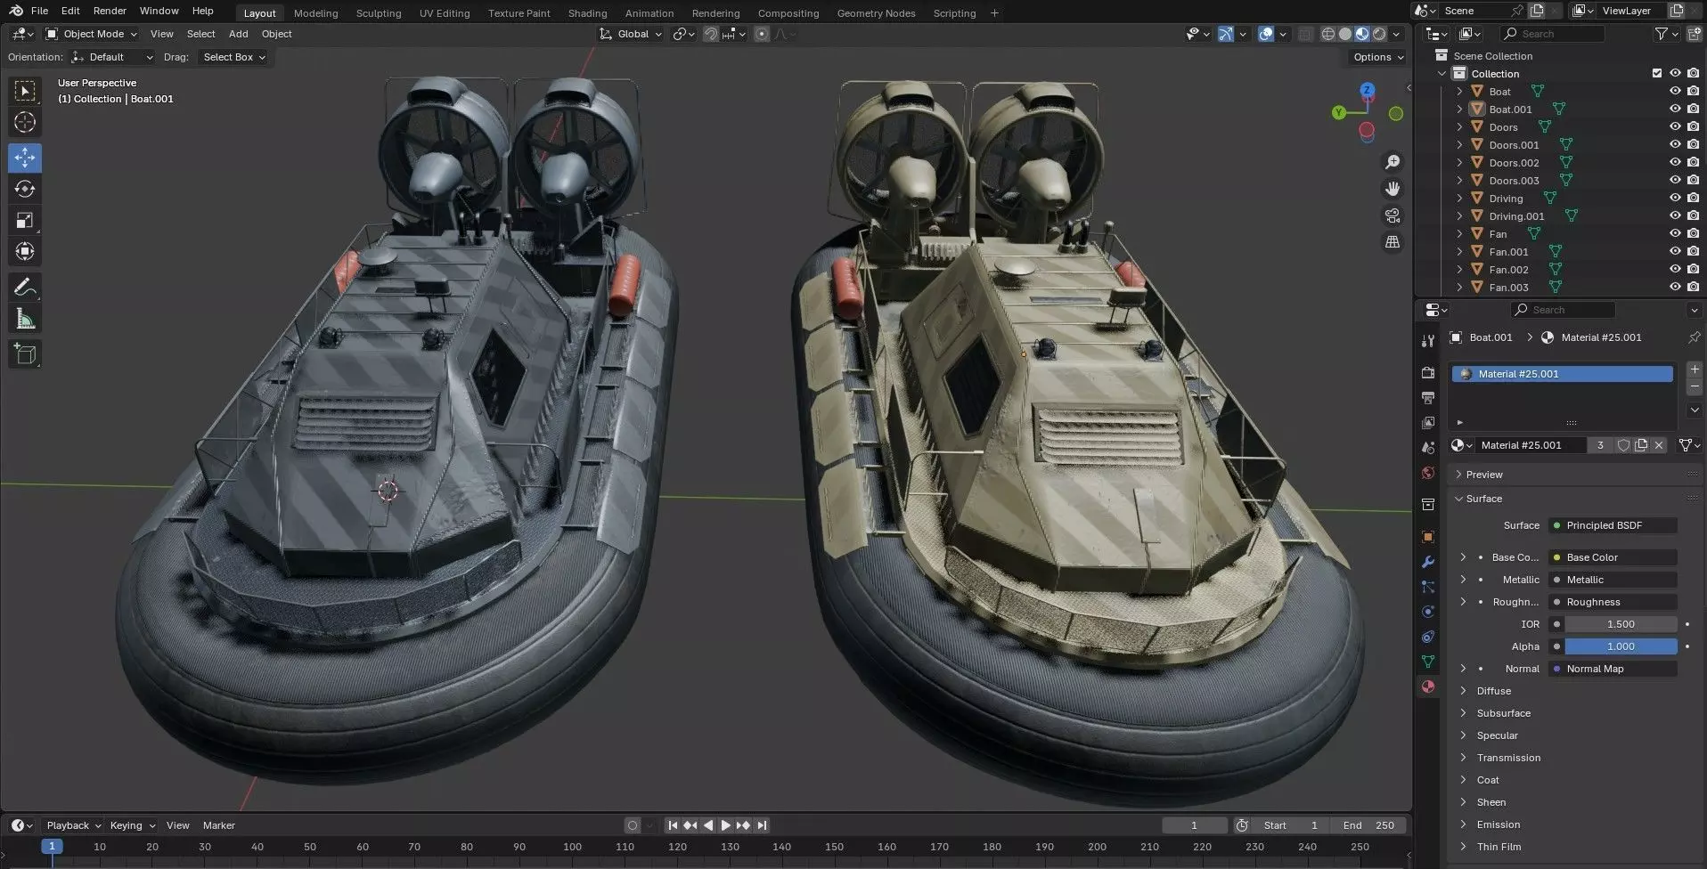Select the Select Box tool in toolbar
The width and height of the screenshot is (1707, 869).
25,91
